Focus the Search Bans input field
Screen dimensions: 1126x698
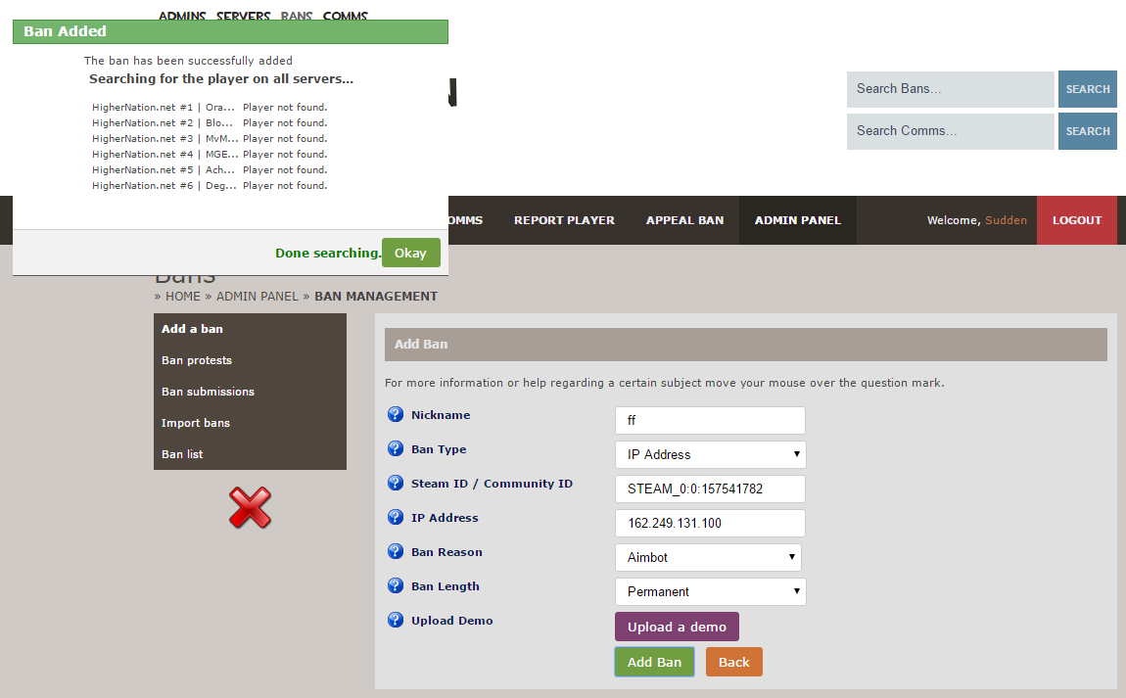(x=950, y=89)
